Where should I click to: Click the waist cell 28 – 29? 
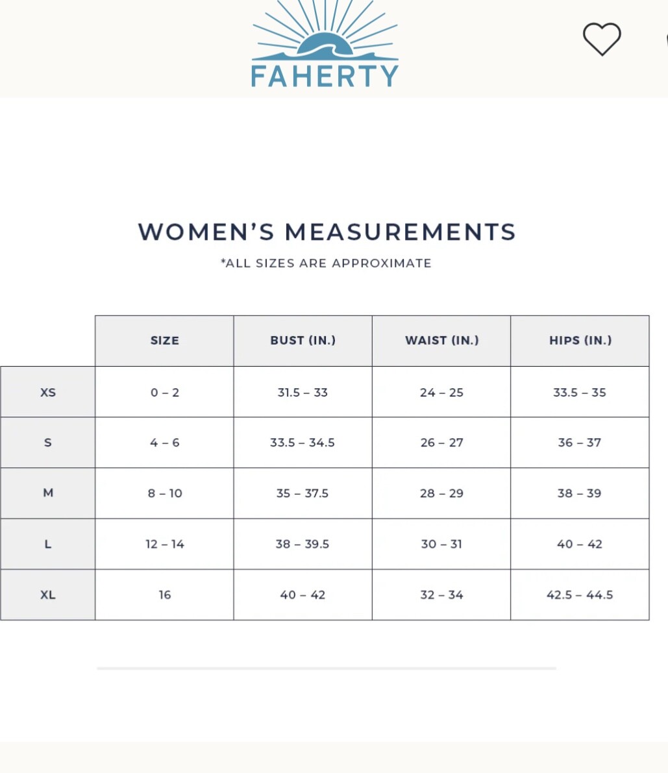point(441,493)
